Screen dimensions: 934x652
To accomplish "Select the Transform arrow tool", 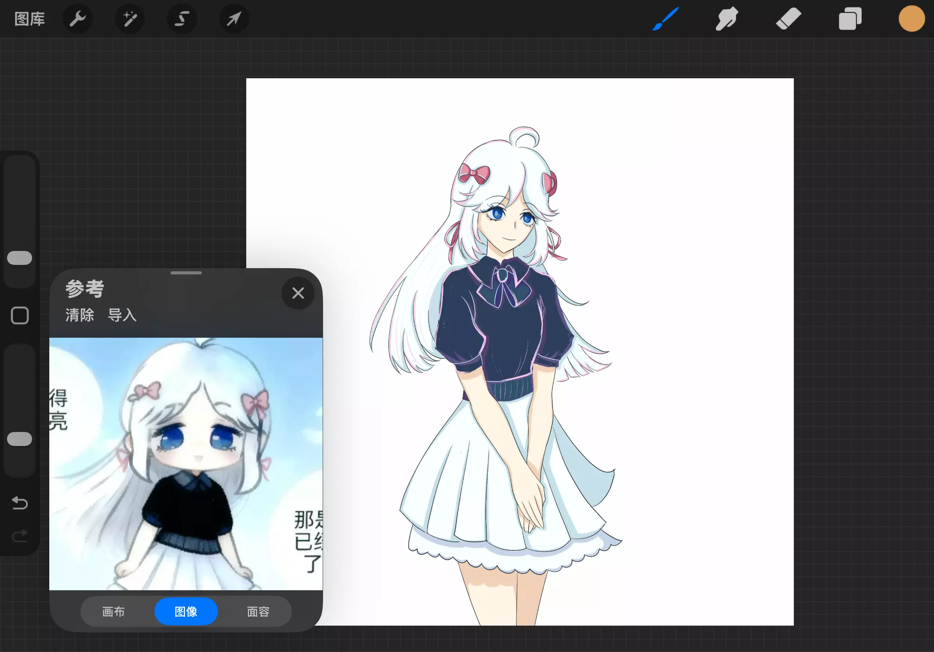I will pos(234,19).
